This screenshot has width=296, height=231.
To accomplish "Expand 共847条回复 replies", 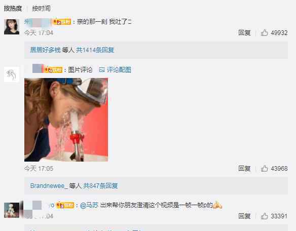I will (100, 186).
